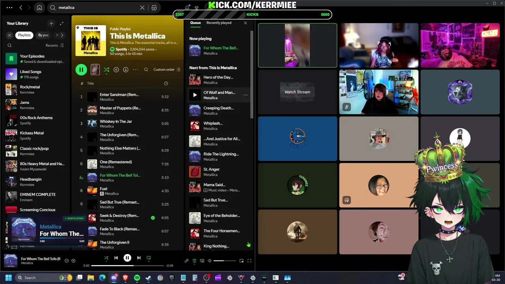Clear the library filter chips

pyautogui.click(x=9, y=35)
